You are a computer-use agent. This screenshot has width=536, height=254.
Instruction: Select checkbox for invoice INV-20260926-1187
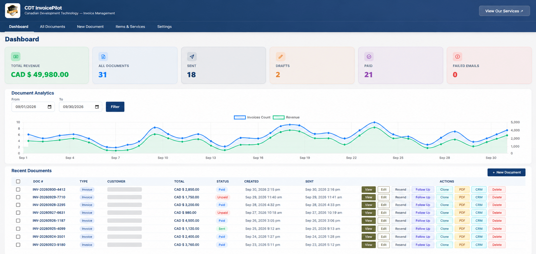pyautogui.click(x=18, y=221)
